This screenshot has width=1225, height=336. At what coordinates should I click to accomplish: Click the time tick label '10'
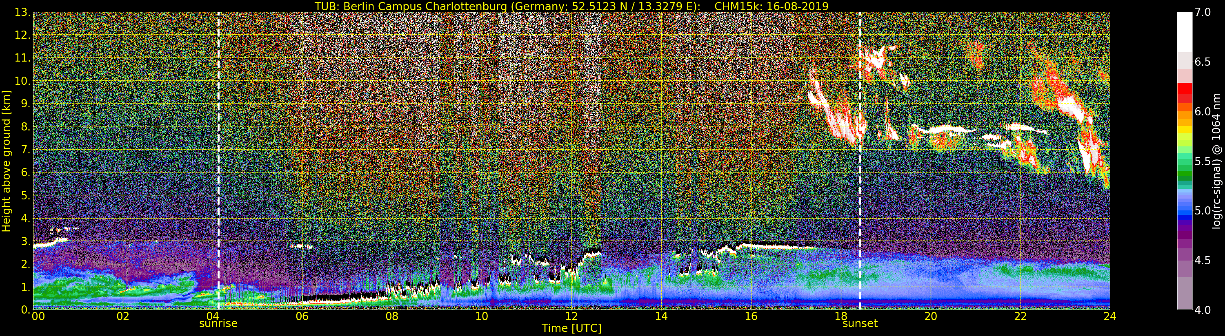pos(482,316)
